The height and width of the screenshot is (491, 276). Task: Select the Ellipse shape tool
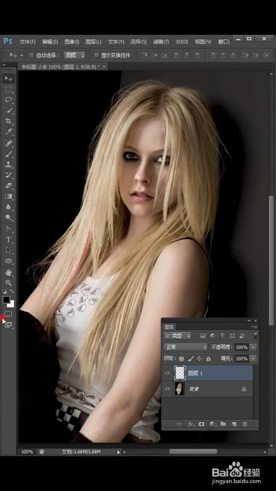tap(8, 261)
